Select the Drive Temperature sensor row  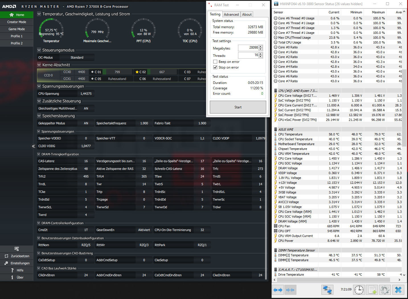[x=337, y=275]
